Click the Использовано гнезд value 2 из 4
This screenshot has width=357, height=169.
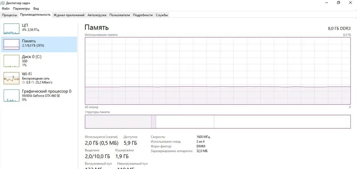[x=200, y=142]
